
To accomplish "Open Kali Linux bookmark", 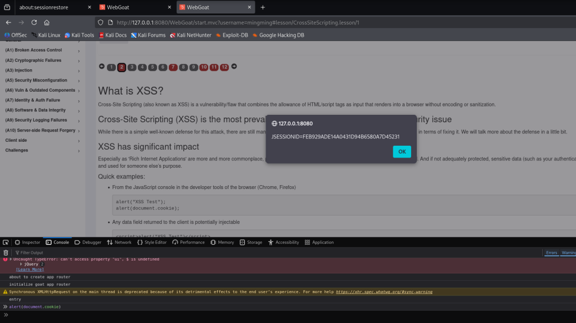I will (46, 35).
